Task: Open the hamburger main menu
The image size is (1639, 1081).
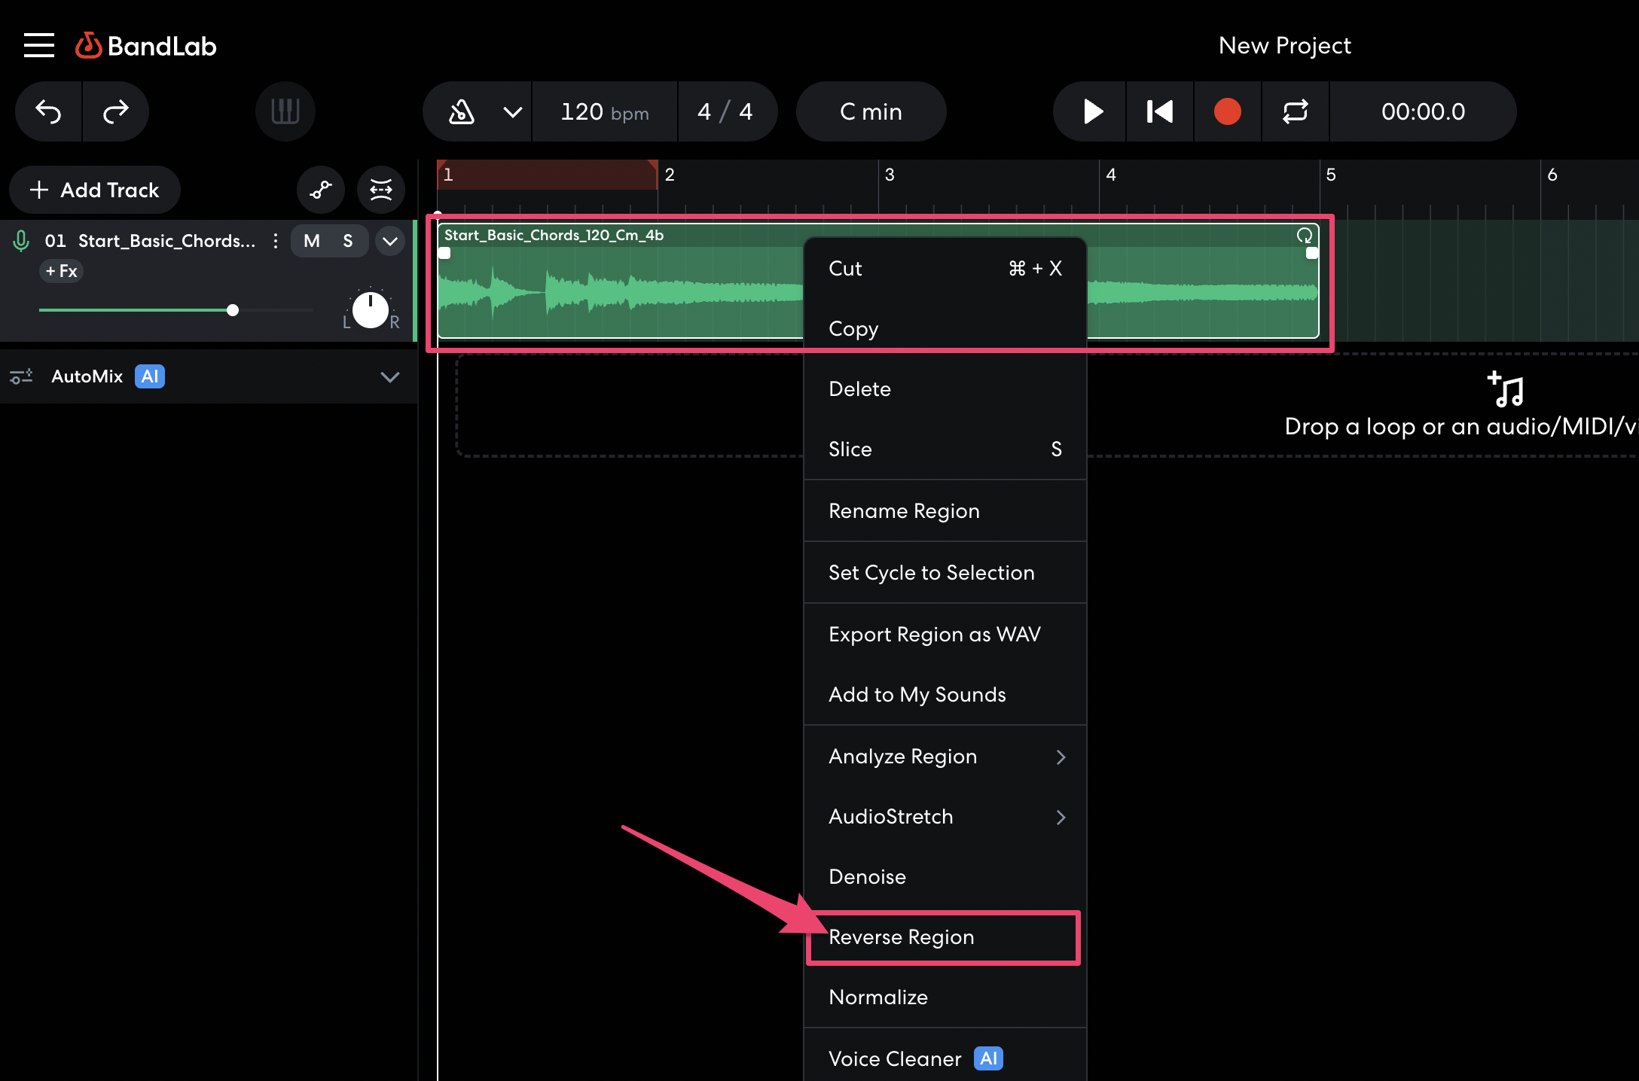Action: click(x=39, y=45)
